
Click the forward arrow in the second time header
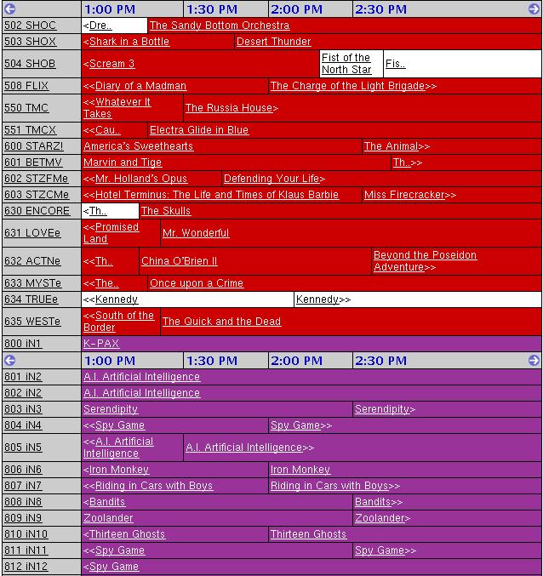click(x=534, y=361)
